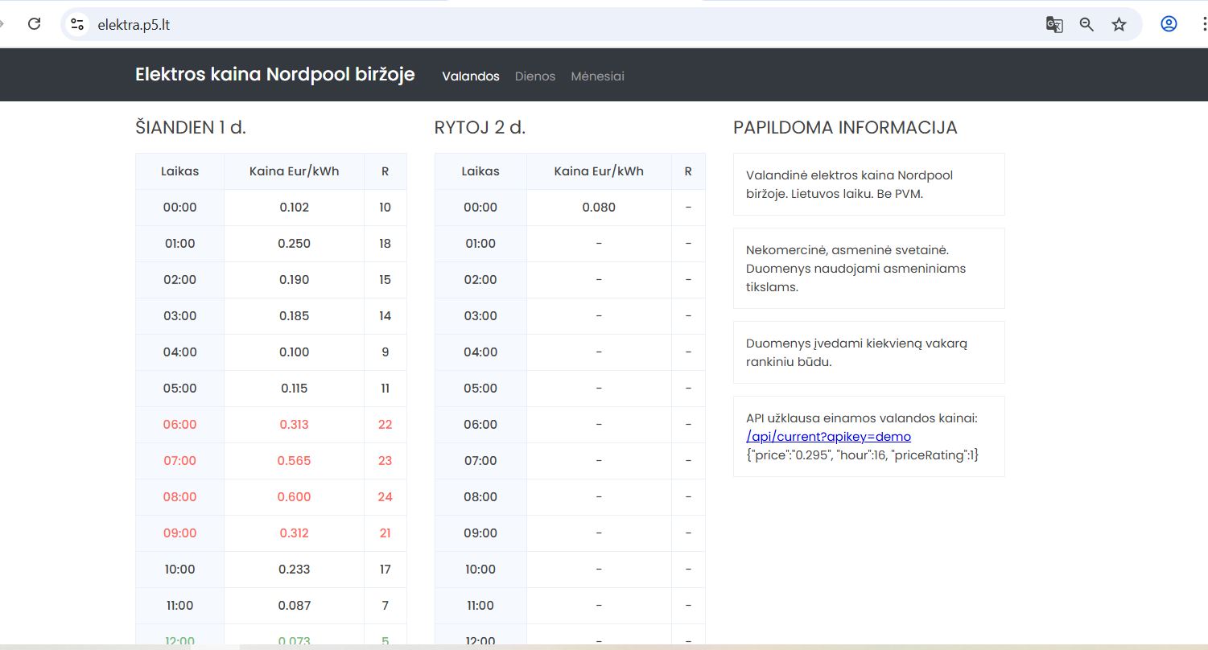
Task: Click today's price 0.233
Action: [x=294, y=570]
